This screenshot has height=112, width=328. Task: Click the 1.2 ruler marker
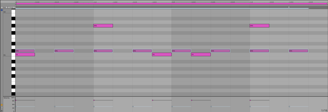(x=95, y=2)
